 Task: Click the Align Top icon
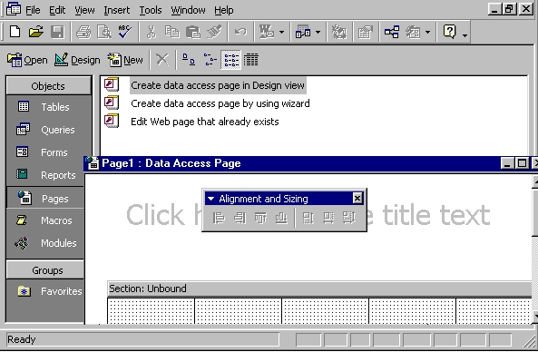point(260,218)
